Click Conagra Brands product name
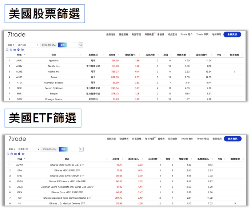 point(54,99)
